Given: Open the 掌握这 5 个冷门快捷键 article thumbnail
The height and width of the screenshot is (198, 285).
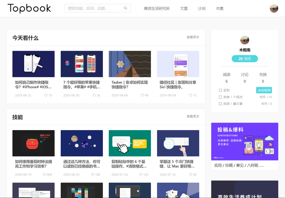Looking at the screenshot, I should 178,143.
